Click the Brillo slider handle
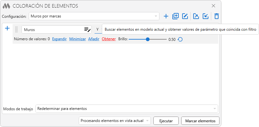 [x=148, y=39]
